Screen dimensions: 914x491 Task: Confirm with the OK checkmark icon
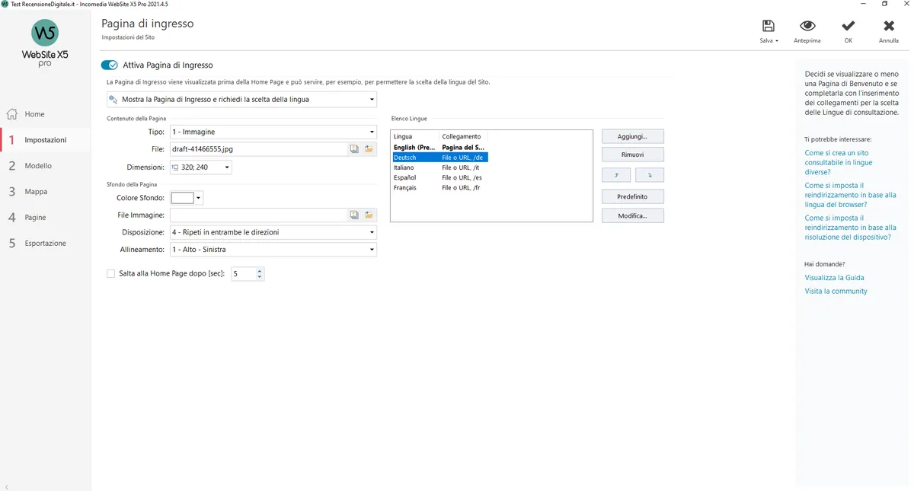click(x=848, y=26)
